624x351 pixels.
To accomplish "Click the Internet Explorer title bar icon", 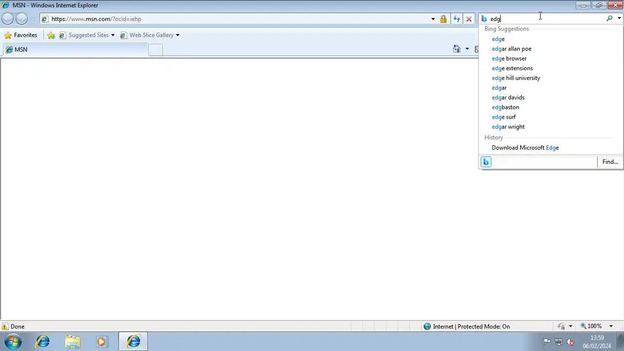I will click(5, 5).
